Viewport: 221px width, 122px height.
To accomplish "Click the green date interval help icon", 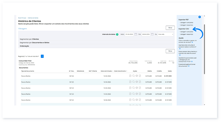I will coord(117,35).
